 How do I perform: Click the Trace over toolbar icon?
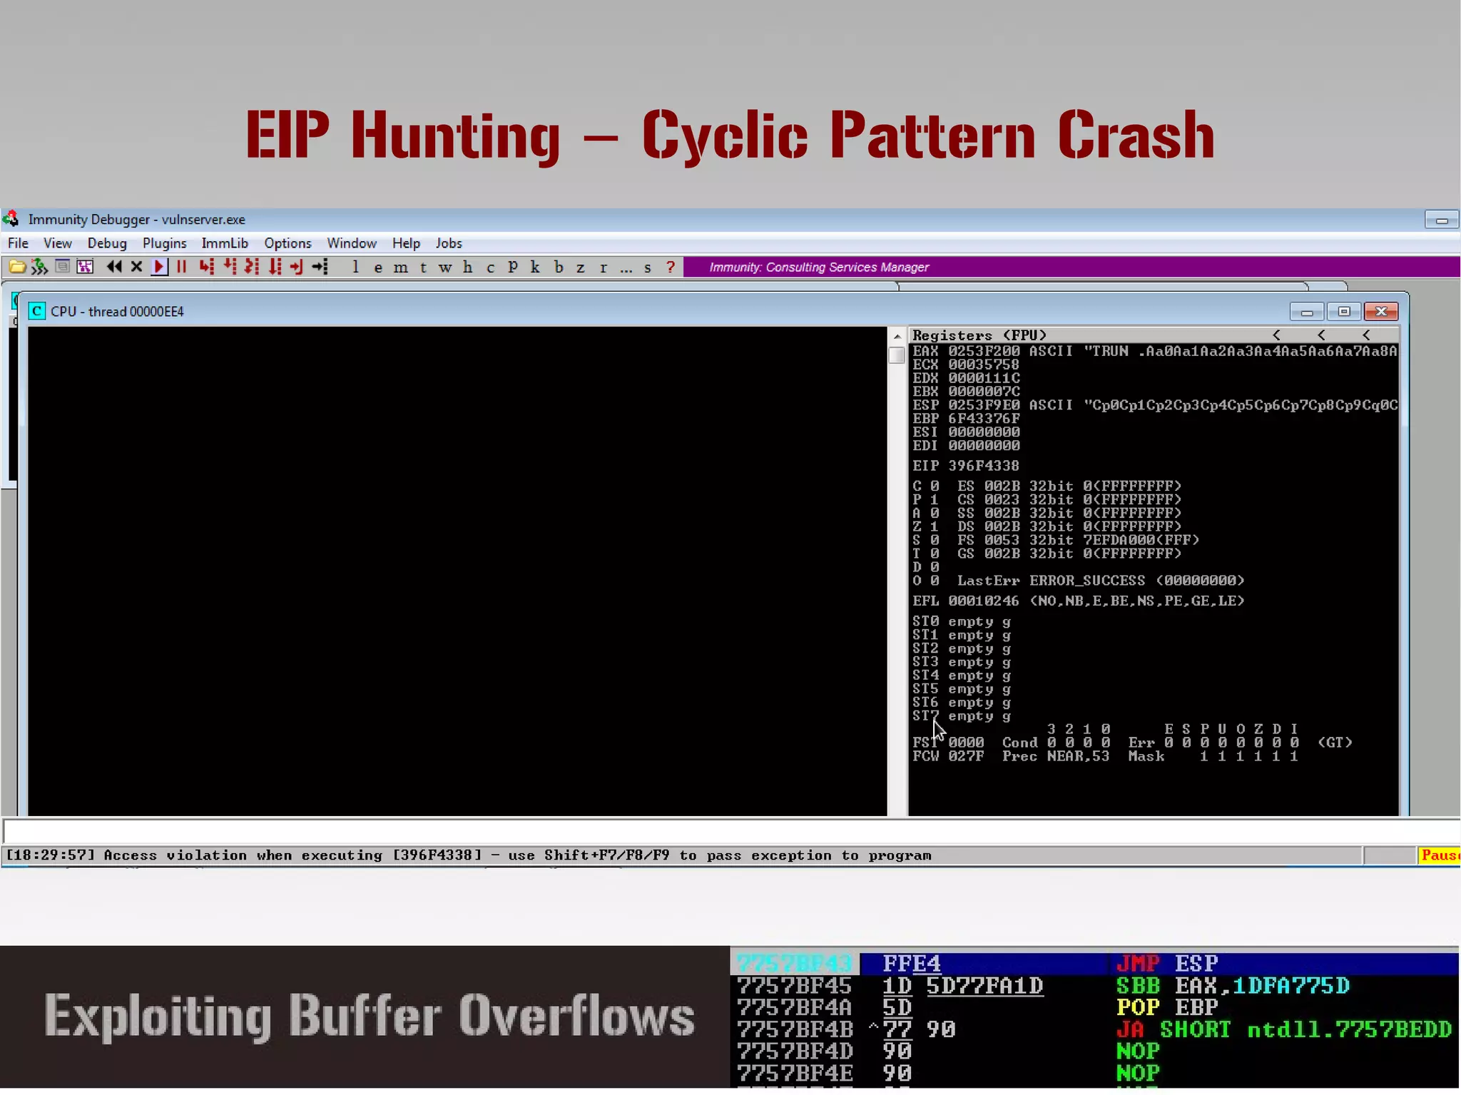(275, 268)
